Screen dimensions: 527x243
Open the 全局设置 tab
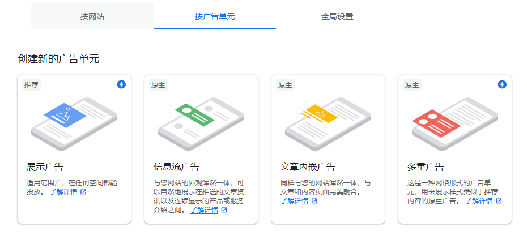pyautogui.click(x=337, y=16)
